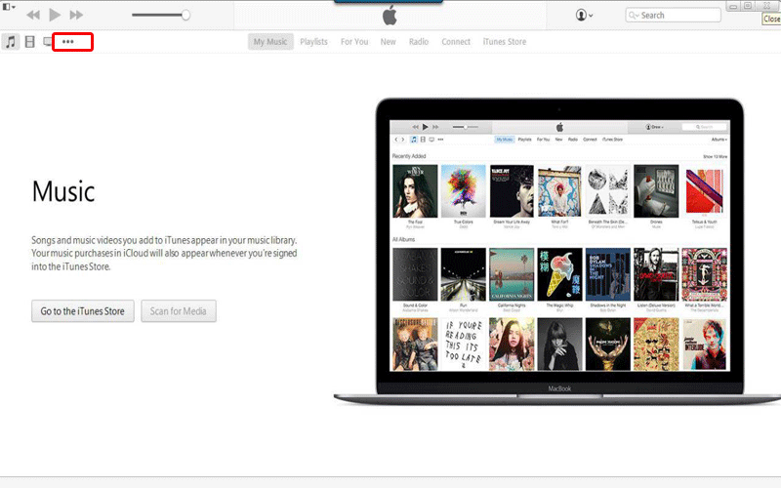This screenshot has height=488, width=781.
Task: Open the Radio tab
Action: [419, 42]
